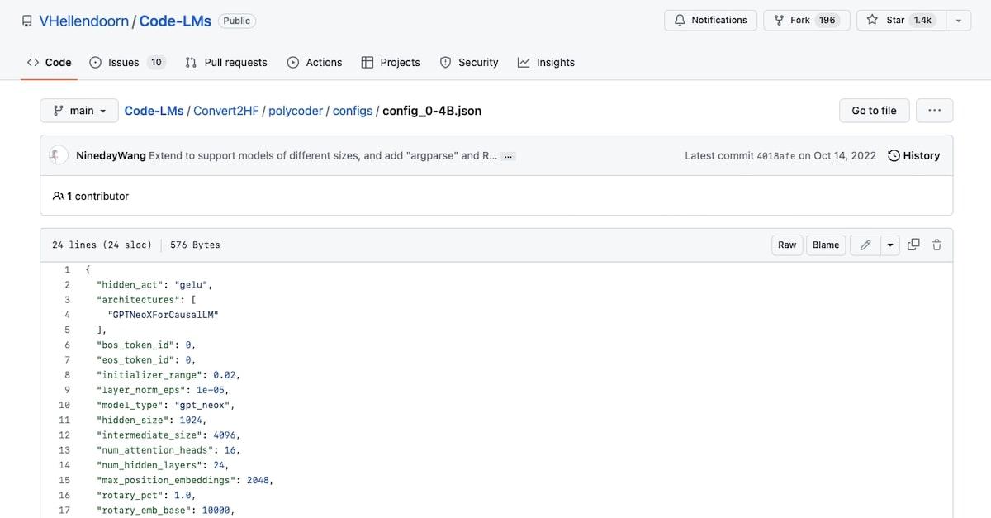Click the "hidden_act": "gelu" line
This screenshot has height=518, width=991.
[154, 285]
